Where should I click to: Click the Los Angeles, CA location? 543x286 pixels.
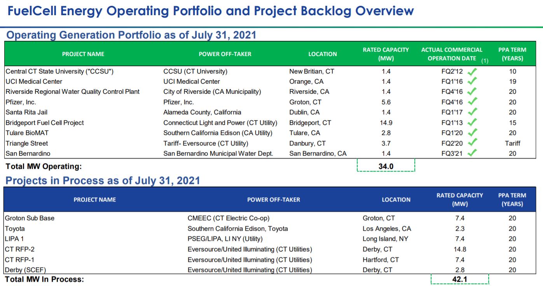[387, 229]
